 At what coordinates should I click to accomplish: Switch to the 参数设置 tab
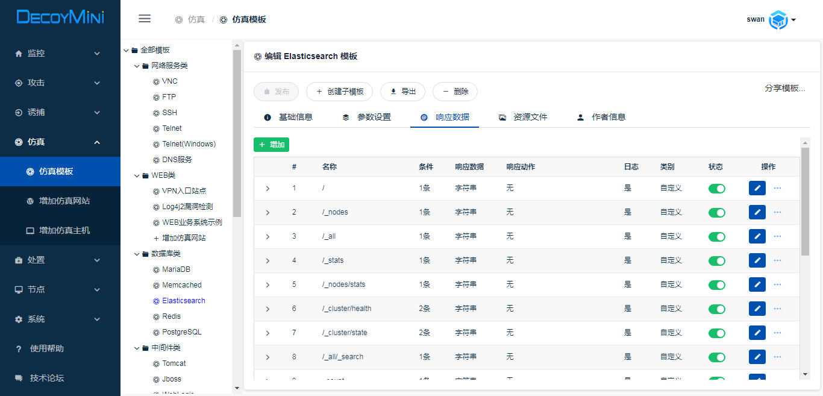367,118
